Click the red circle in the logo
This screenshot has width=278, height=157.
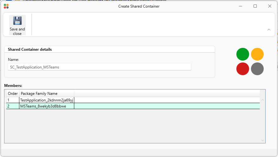(x=243, y=69)
